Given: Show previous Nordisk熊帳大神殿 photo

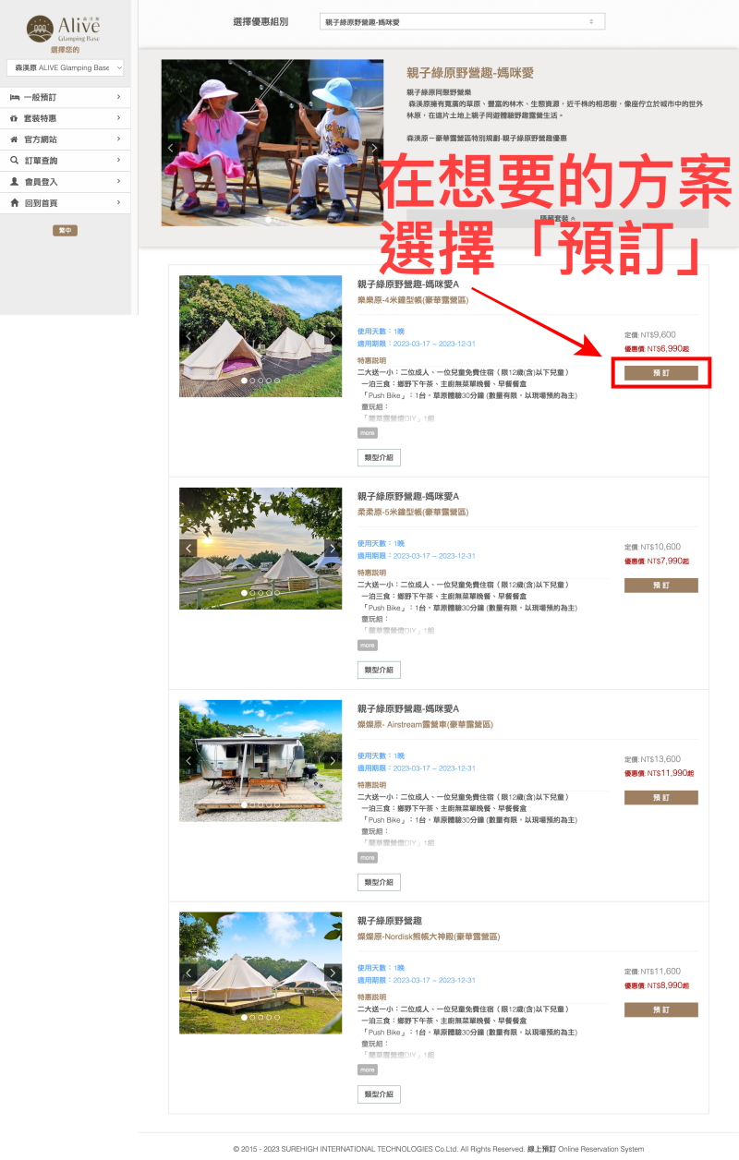Looking at the screenshot, I should 189,973.
